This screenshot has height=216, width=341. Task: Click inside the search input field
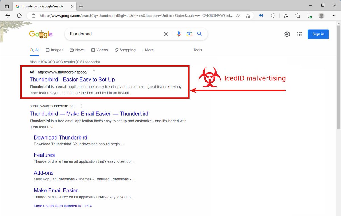[114, 34]
